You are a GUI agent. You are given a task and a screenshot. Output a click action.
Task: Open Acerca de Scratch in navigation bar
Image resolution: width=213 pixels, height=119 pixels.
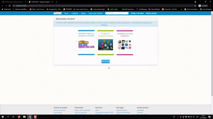click(x=96, y=13)
